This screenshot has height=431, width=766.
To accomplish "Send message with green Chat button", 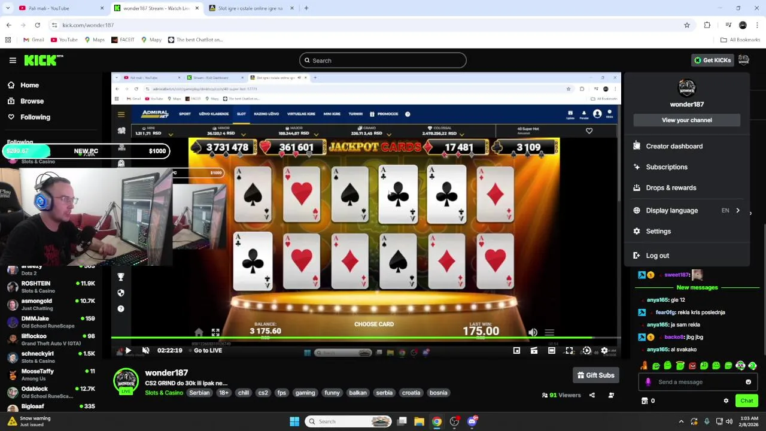I will [x=746, y=401].
